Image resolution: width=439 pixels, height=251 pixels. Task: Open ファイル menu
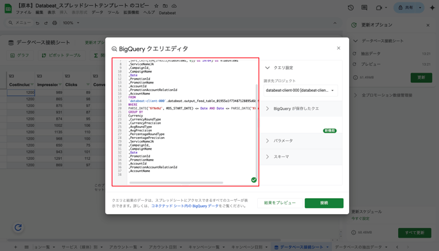coord(24,13)
